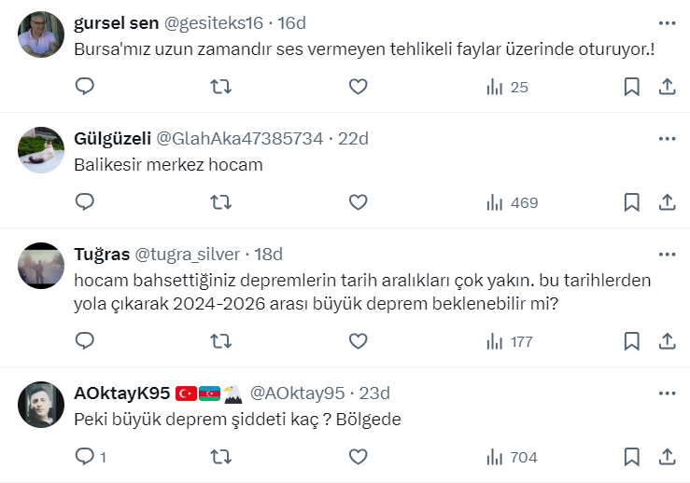Reply to Gülgüzeli's Balikesir tweet
This screenshot has width=690, height=483.
pos(84,202)
